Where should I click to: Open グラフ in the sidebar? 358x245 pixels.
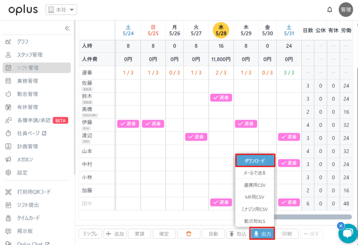(23, 42)
